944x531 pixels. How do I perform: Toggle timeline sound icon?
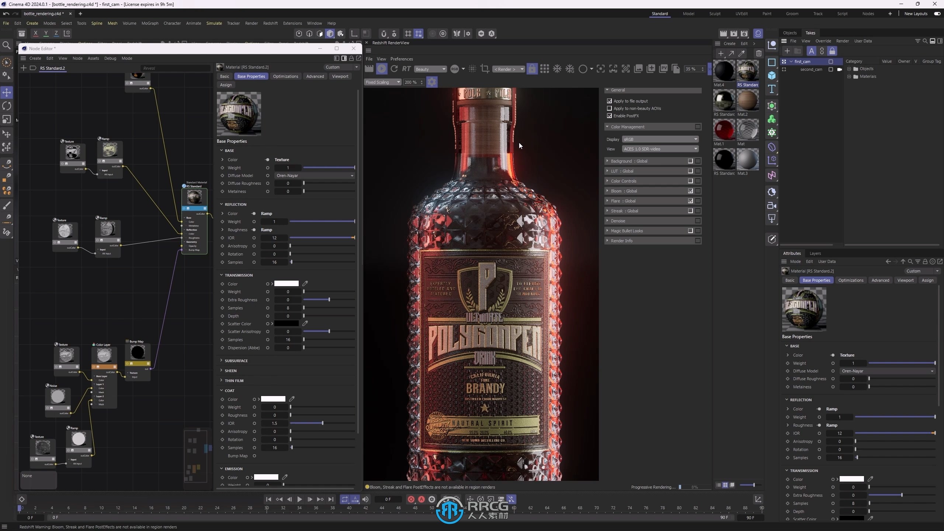coord(365,499)
